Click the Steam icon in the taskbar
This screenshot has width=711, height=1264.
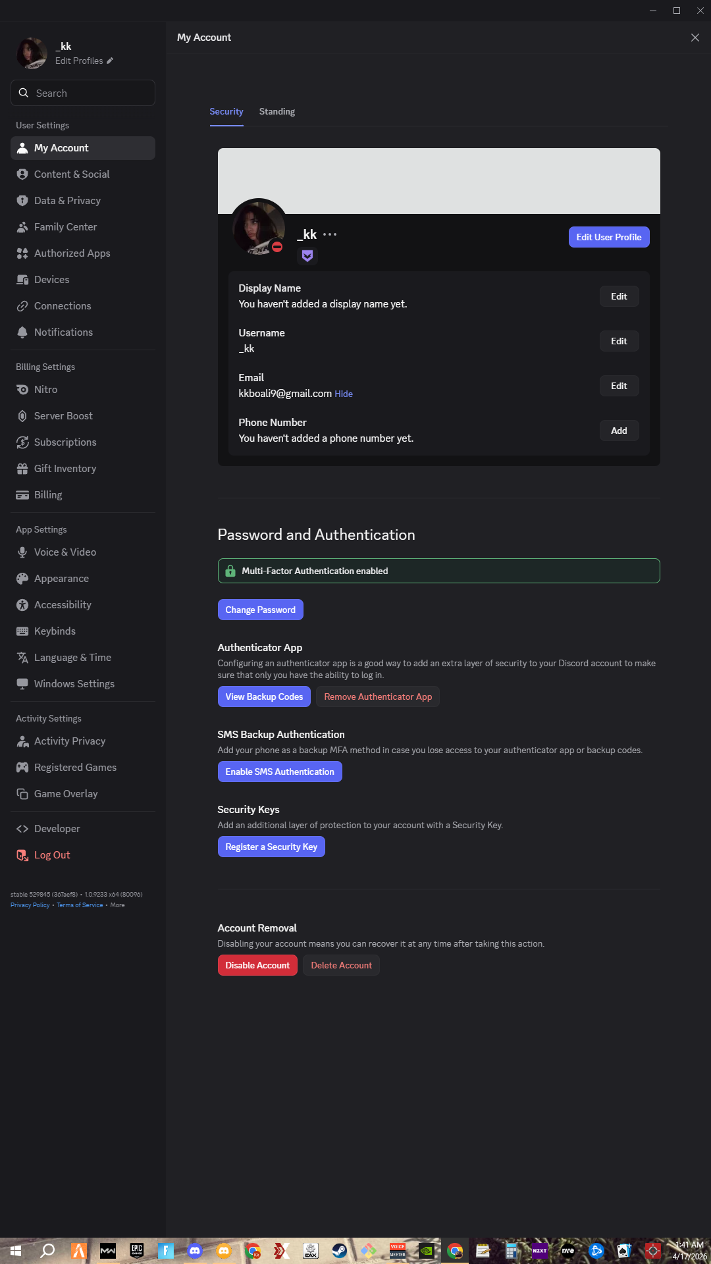coord(340,1250)
